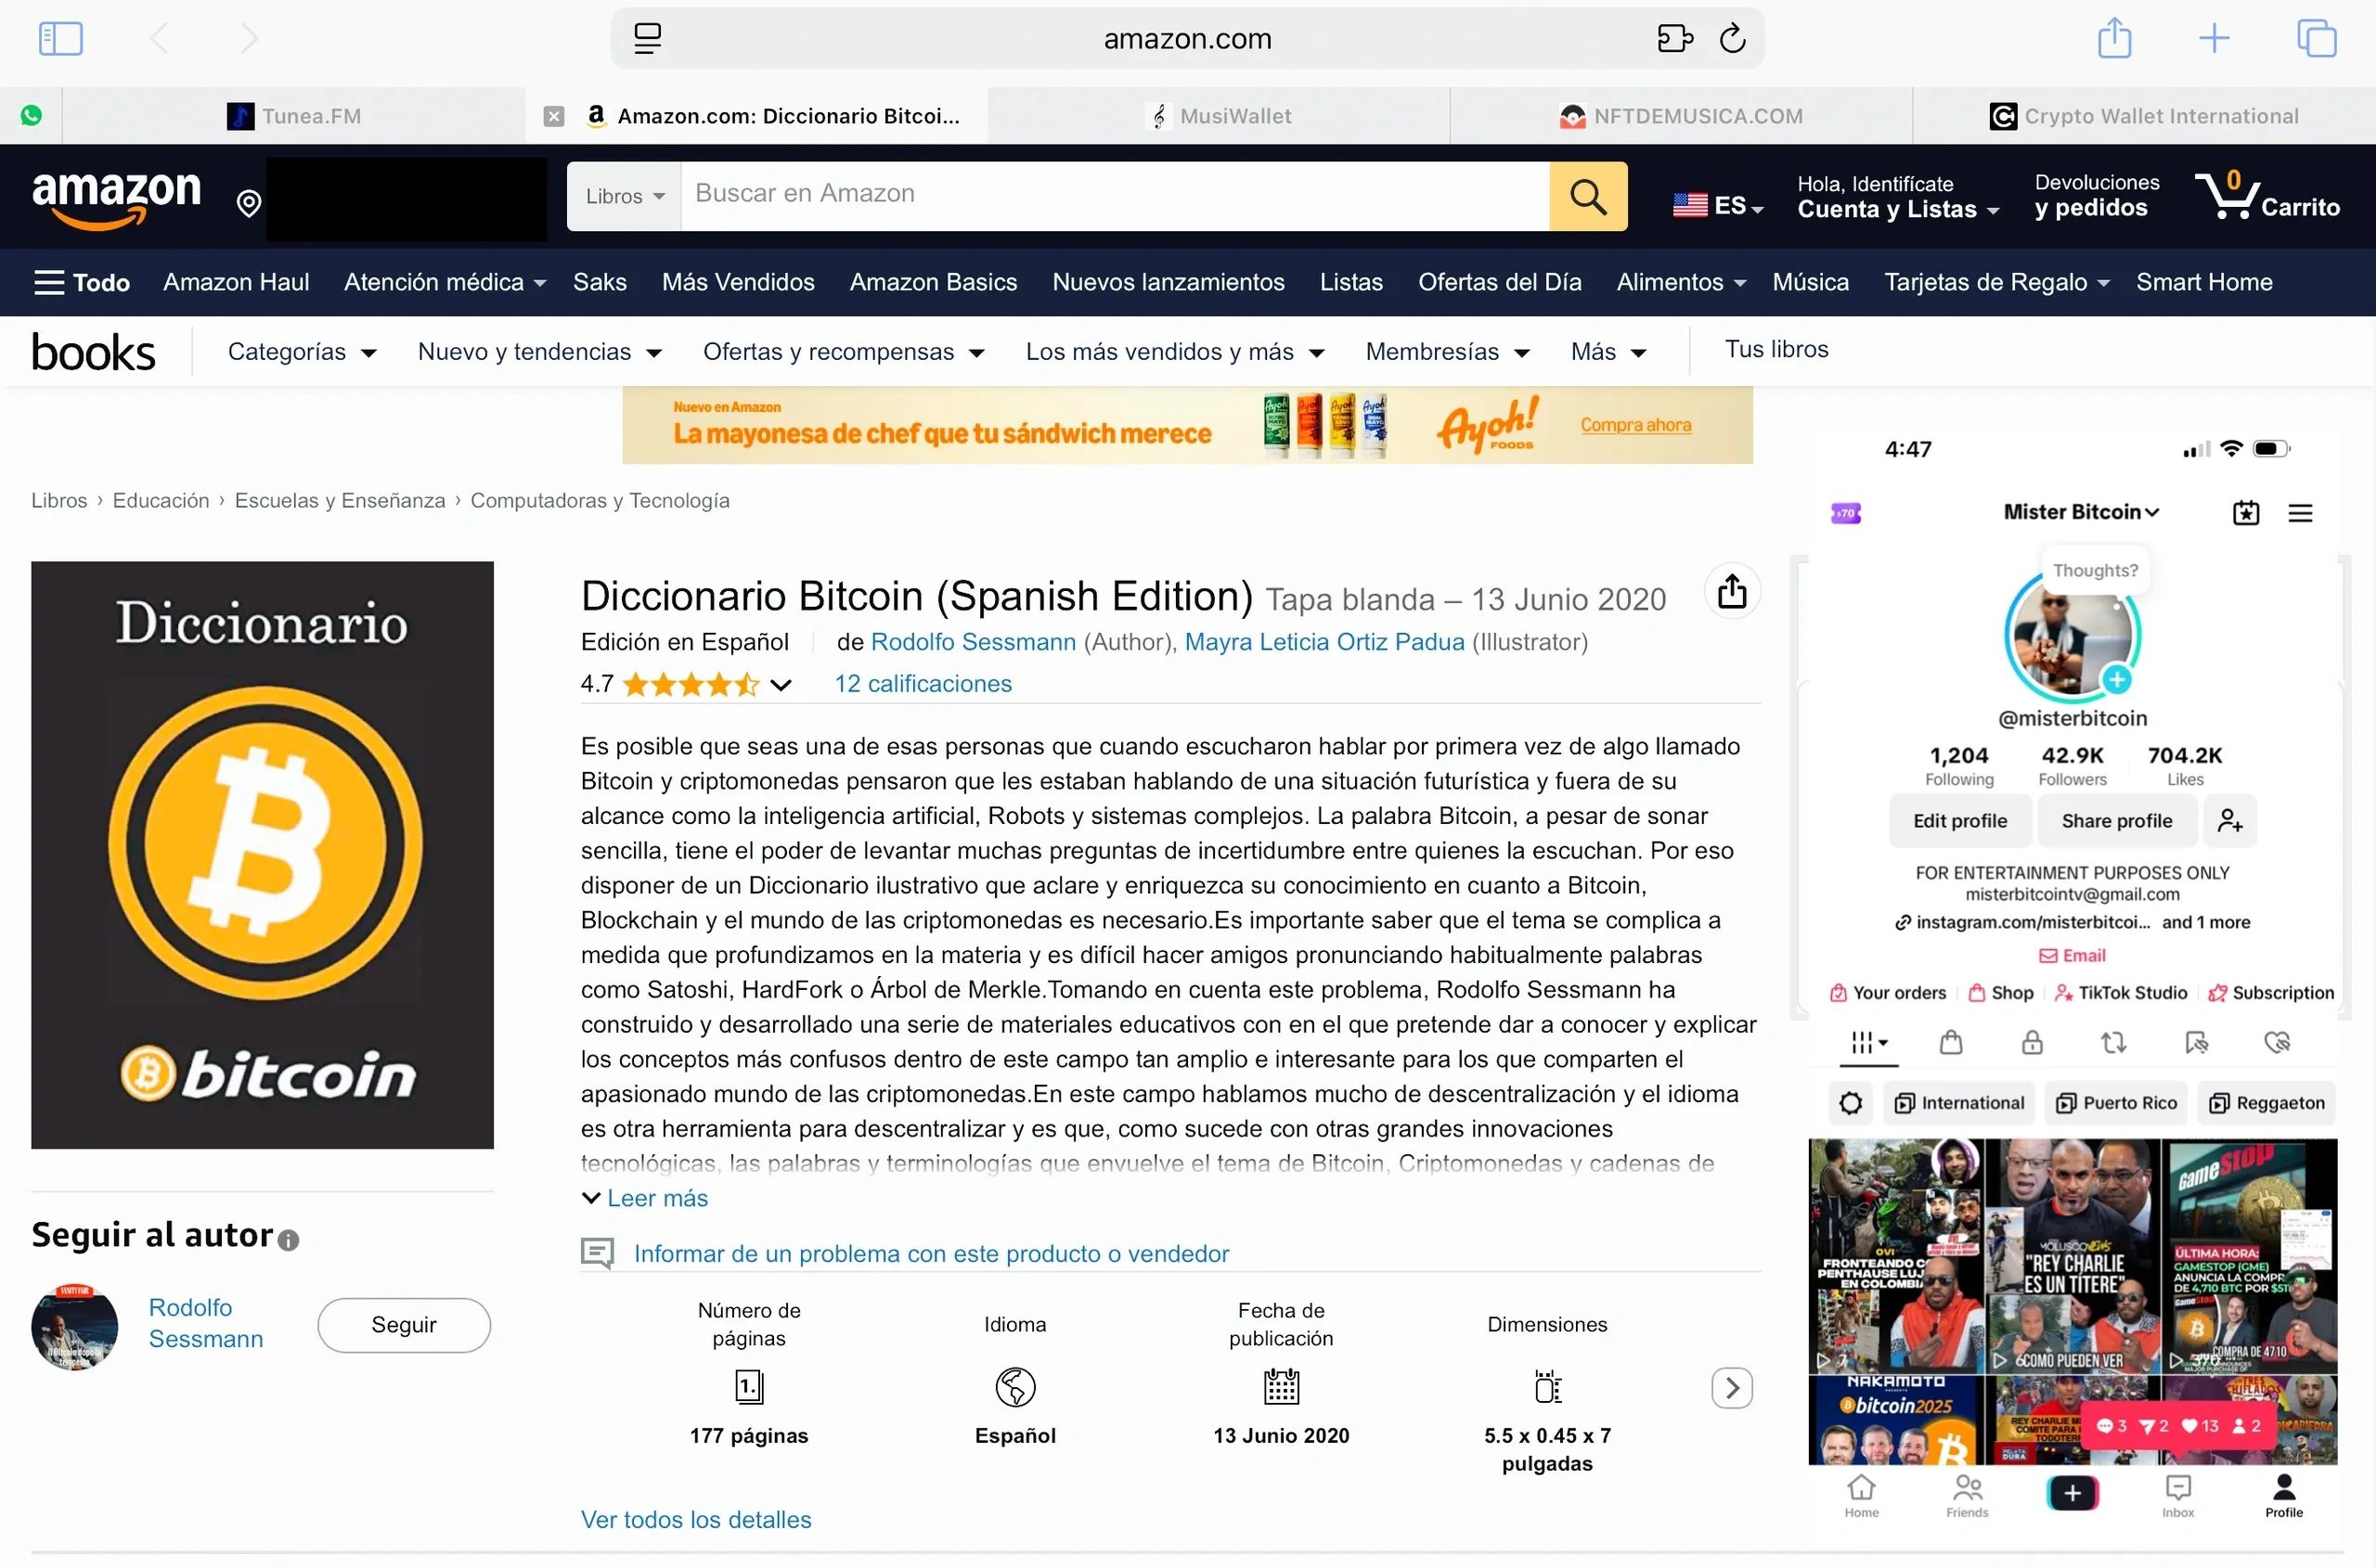Screen dimensions: 2376x1568
Task: Switch to the Tunea.FM tab
Action: pyautogui.click(x=293, y=116)
